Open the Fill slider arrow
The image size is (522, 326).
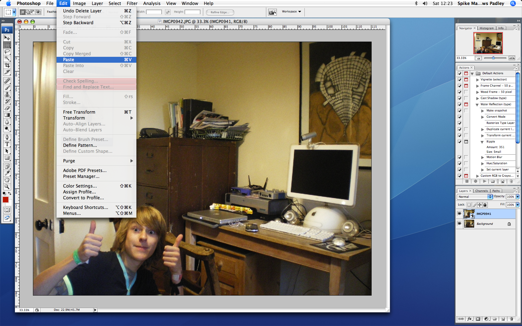tap(518, 205)
